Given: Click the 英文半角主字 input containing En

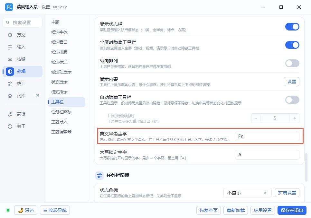Looking at the screenshot, I should point(267,136).
